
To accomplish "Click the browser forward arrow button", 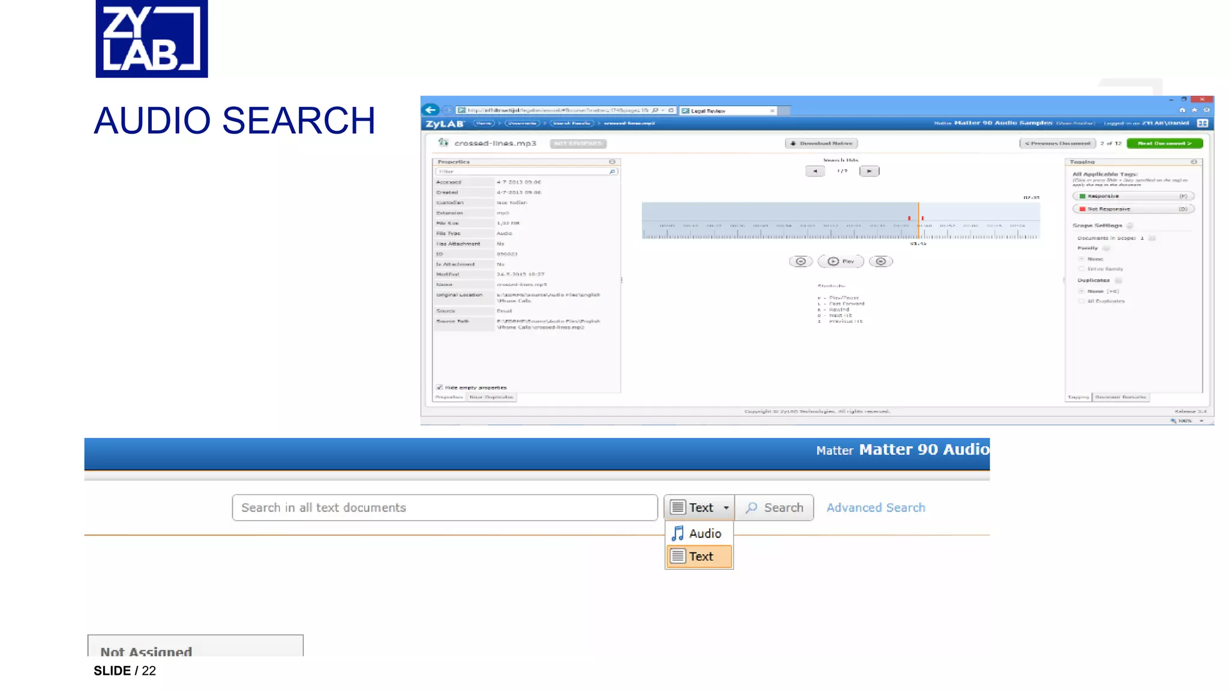I will (x=447, y=110).
